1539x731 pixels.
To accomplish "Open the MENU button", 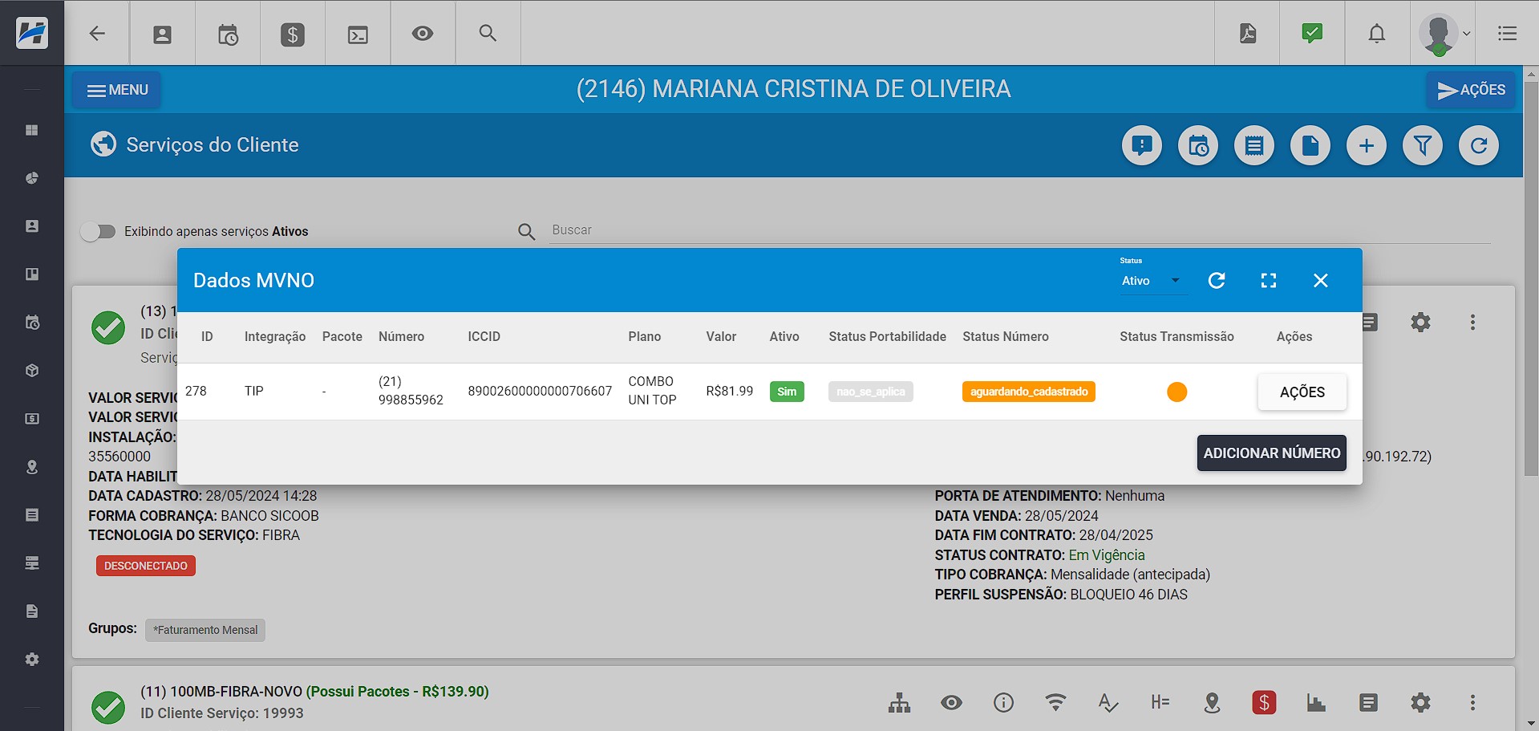I will click(x=117, y=90).
